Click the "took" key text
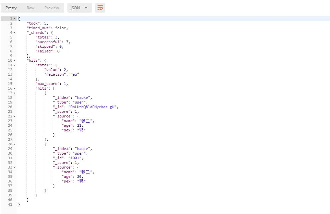This screenshot has width=330, height=214. tap(33, 23)
